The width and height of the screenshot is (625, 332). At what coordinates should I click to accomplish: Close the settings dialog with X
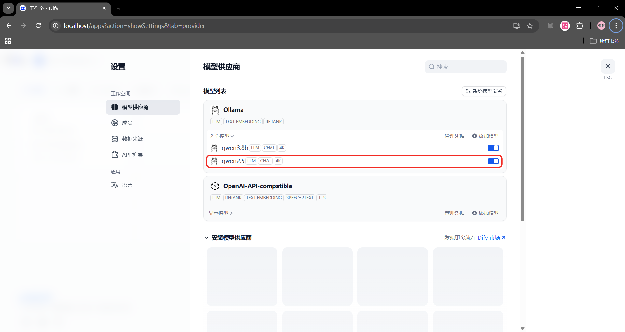(x=608, y=66)
